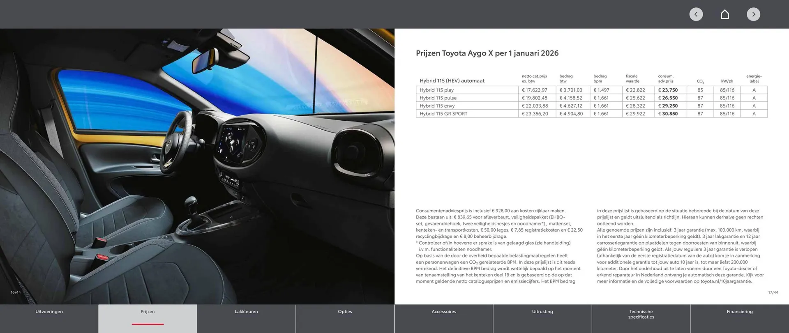The height and width of the screenshot is (333, 789).
Task: Click btw amount € 3.701,03
Action: (x=571, y=90)
